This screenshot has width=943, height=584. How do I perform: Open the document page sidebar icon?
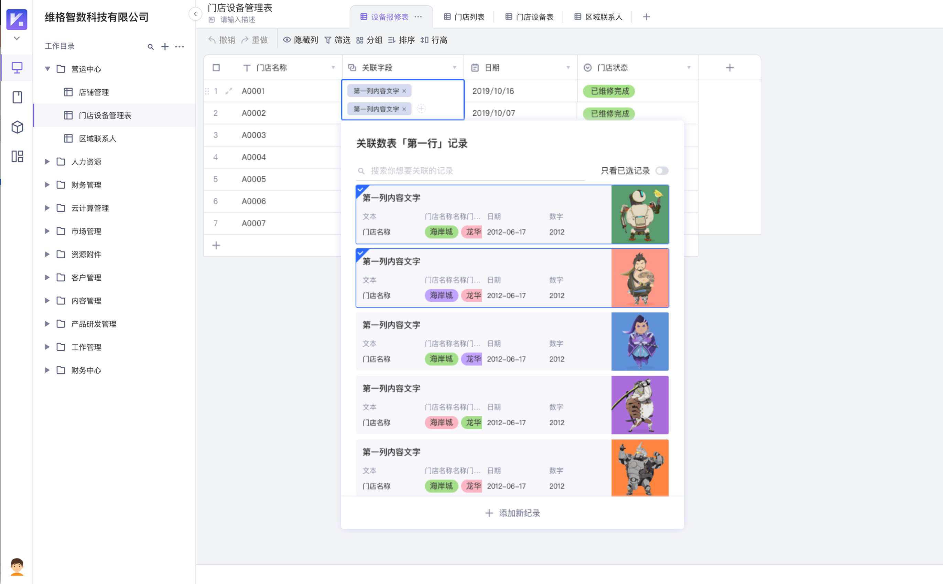17,97
